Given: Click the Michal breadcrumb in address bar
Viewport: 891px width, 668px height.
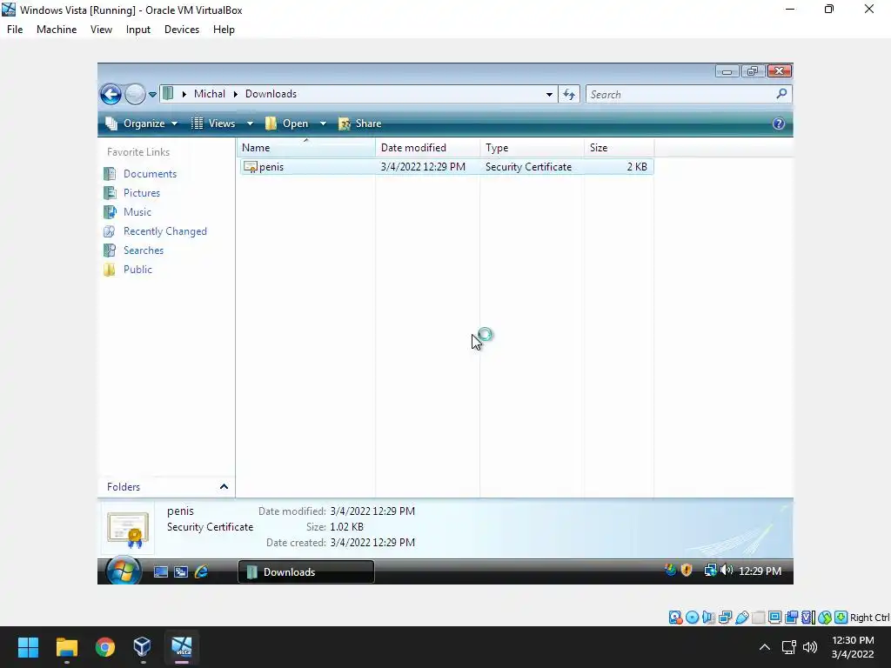Looking at the screenshot, I should coord(210,94).
